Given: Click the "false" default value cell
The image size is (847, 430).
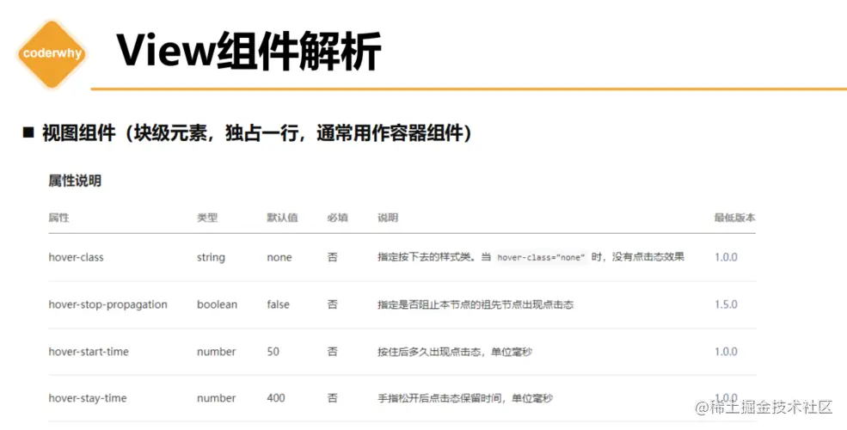Looking at the screenshot, I should point(278,304).
